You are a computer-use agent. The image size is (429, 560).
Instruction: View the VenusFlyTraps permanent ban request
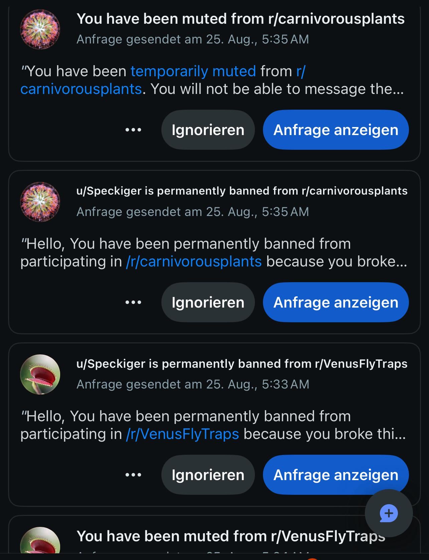pyautogui.click(x=336, y=475)
